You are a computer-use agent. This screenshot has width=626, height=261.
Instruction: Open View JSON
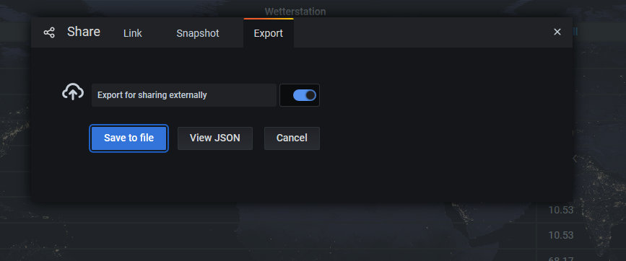(x=214, y=138)
